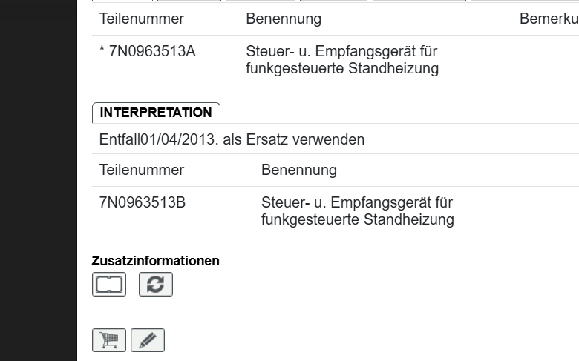579x361 pixels.
Task: Click the upper Benennung column header
Action: coord(284,19)
